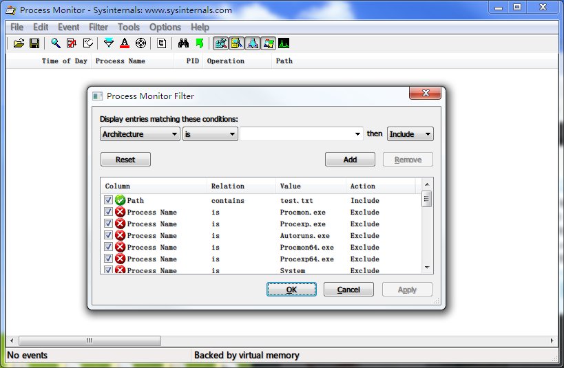The image size is (564, 368).
Task: Close the Process Monitor Filter dialog
Action: pos(426,93)
